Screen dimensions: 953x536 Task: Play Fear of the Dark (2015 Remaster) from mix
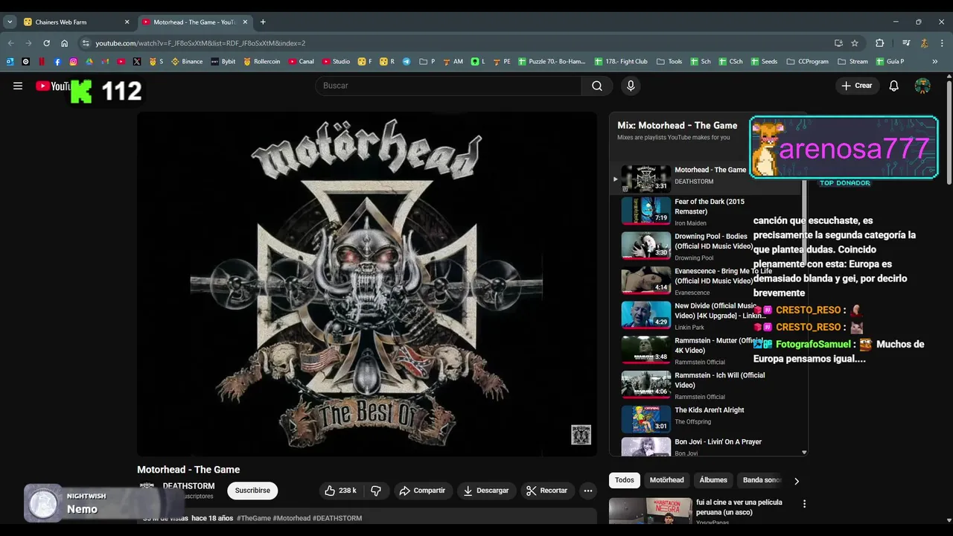coord(707,211)
